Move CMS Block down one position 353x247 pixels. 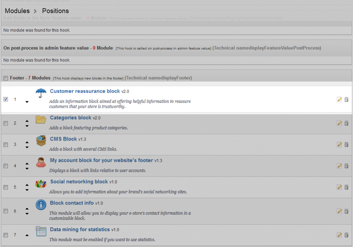click(x=27, y=147)
